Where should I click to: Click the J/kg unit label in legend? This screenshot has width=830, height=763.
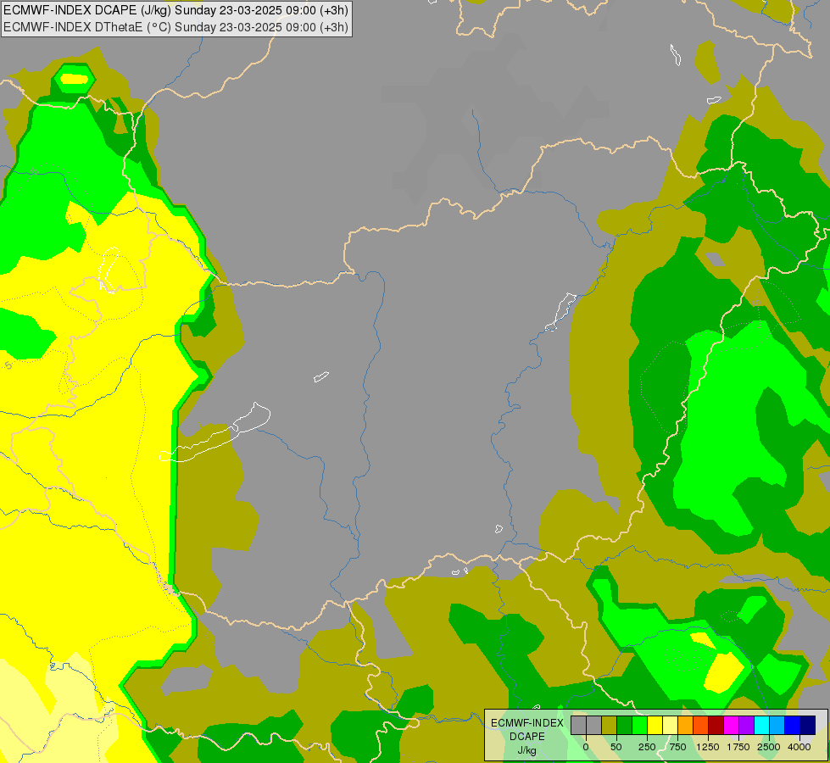526,750
